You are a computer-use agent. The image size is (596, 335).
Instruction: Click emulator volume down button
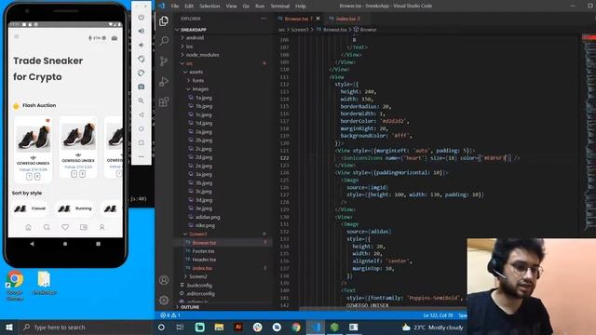pyautogui.click(x=141, y=45)
